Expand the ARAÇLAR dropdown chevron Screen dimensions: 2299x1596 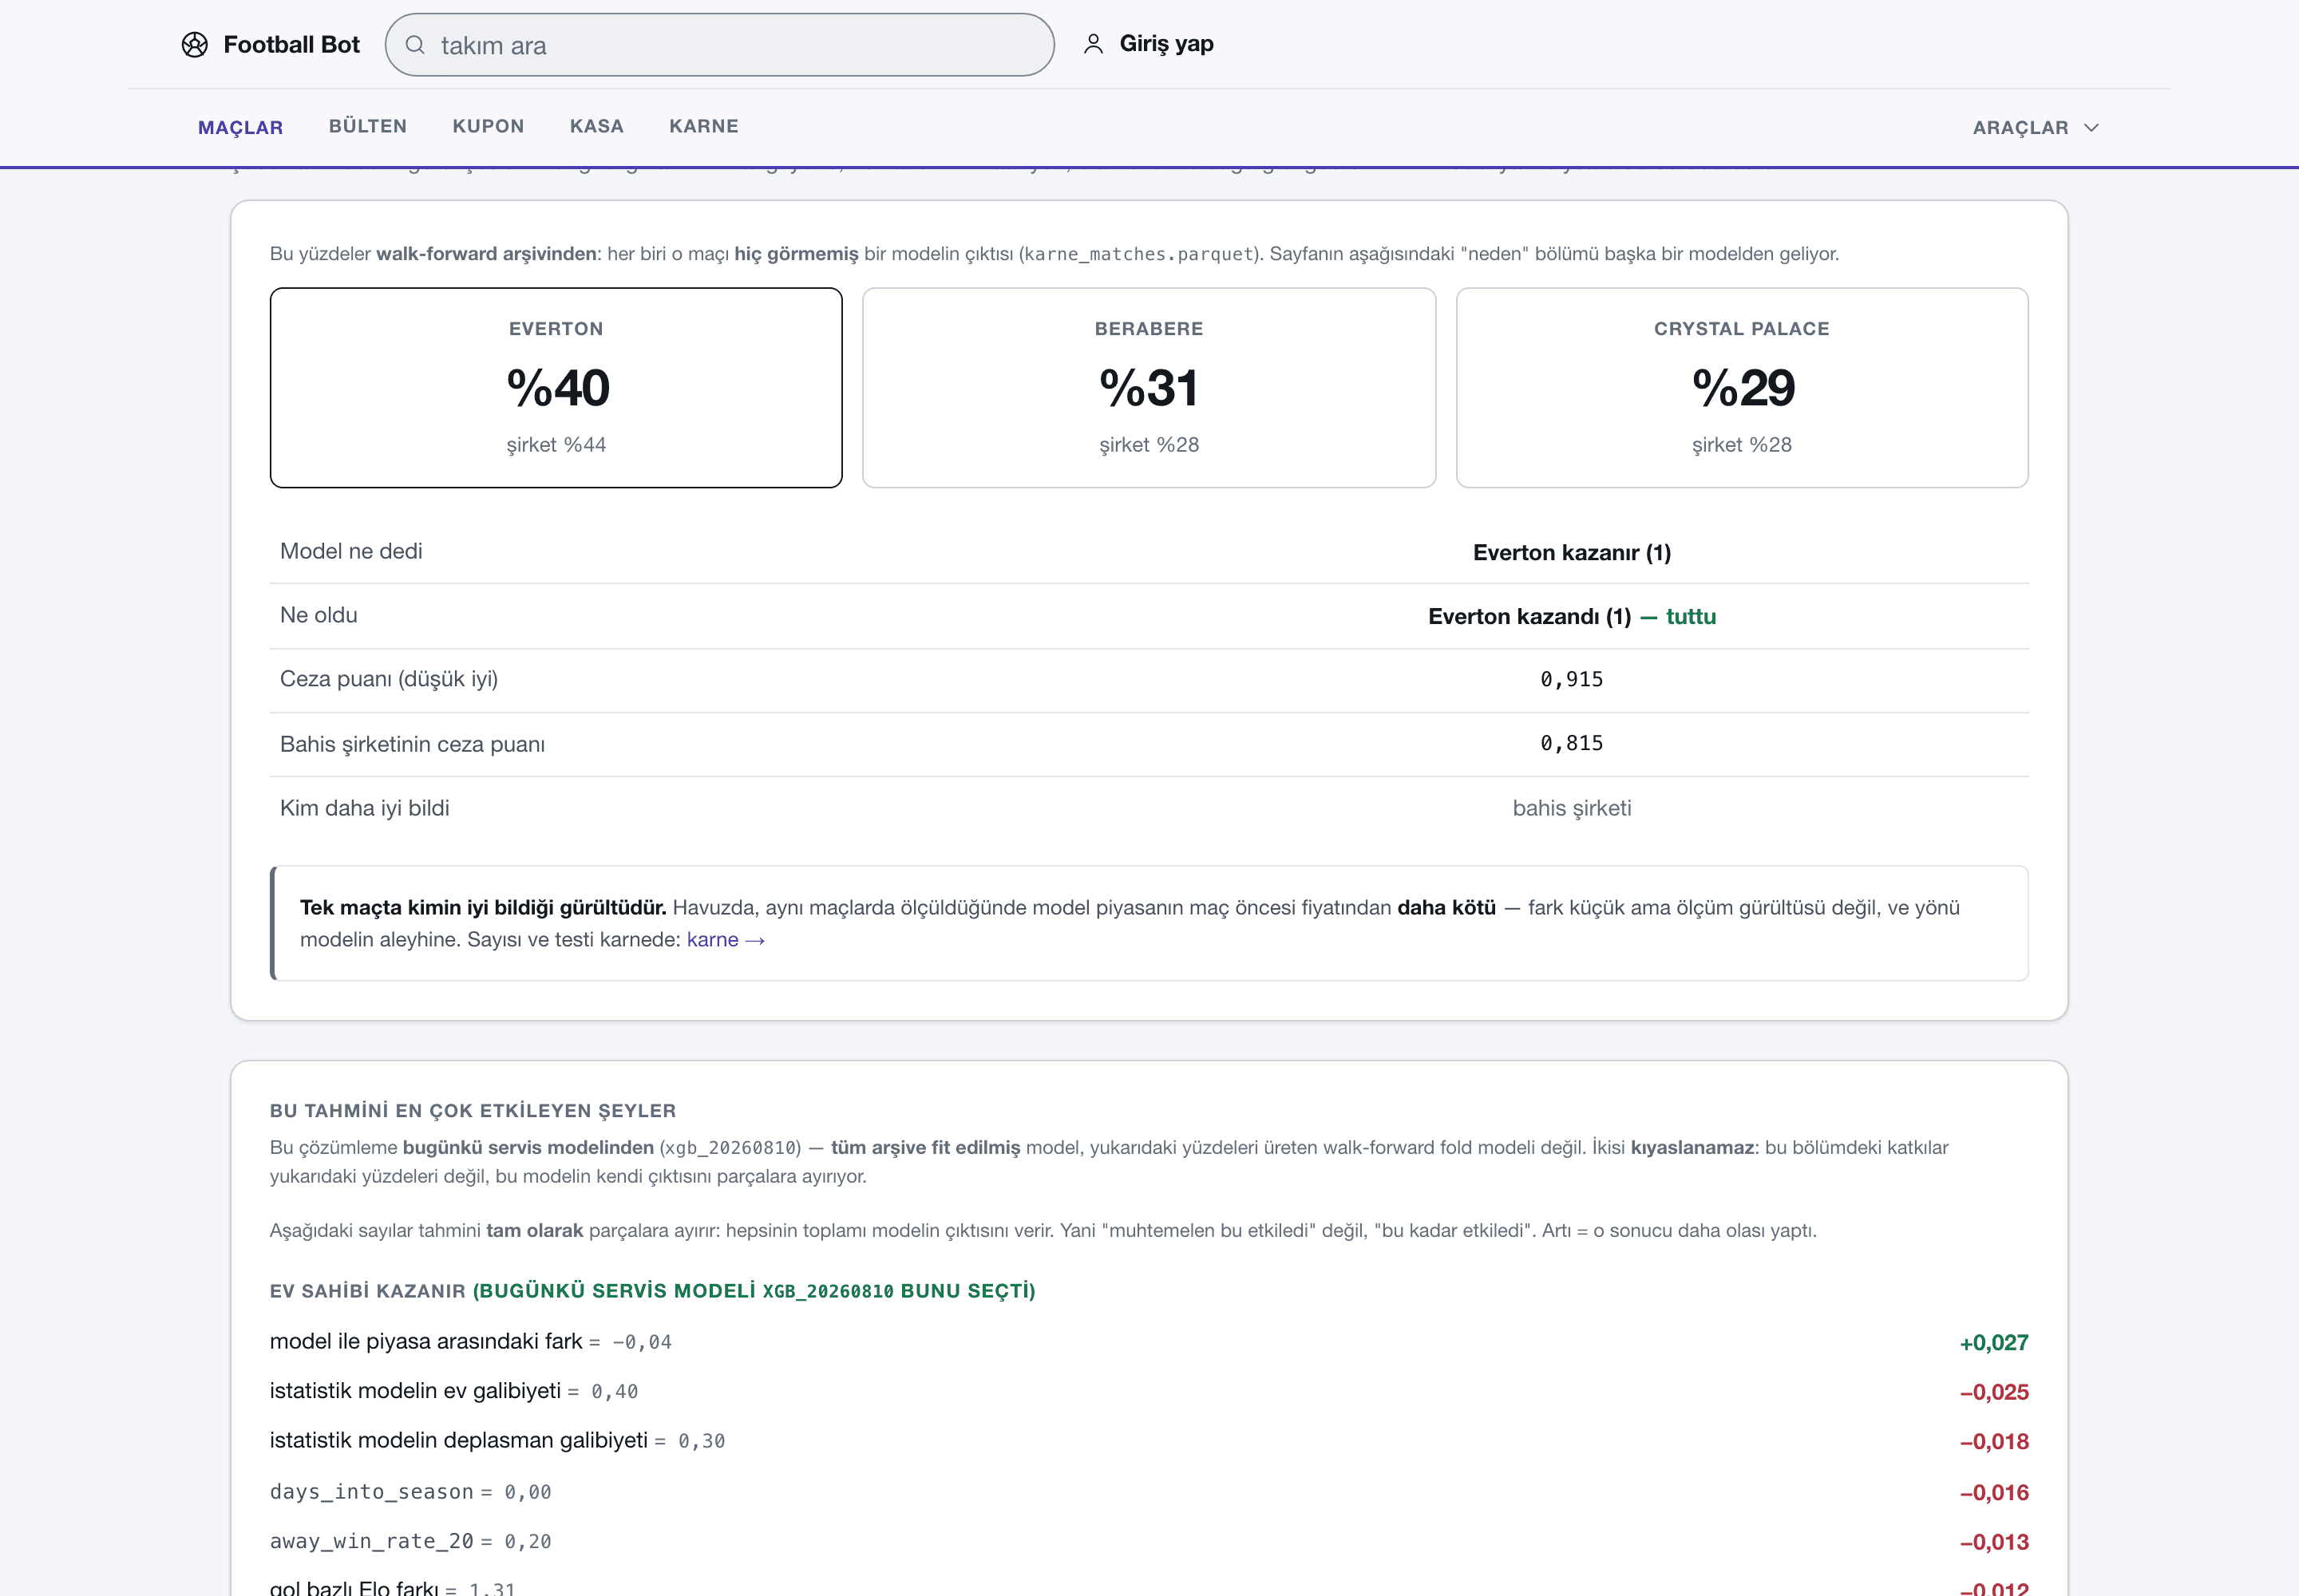point(2091,127)
